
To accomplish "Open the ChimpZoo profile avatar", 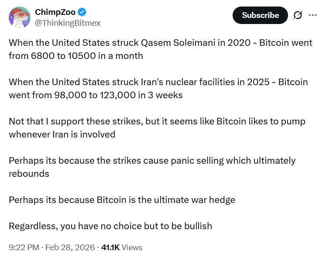I will pyautogui.click(x=20, y=17).
